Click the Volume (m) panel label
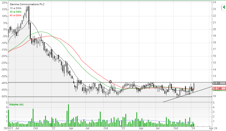Screen dimensions: 226x131 (16, 104)
